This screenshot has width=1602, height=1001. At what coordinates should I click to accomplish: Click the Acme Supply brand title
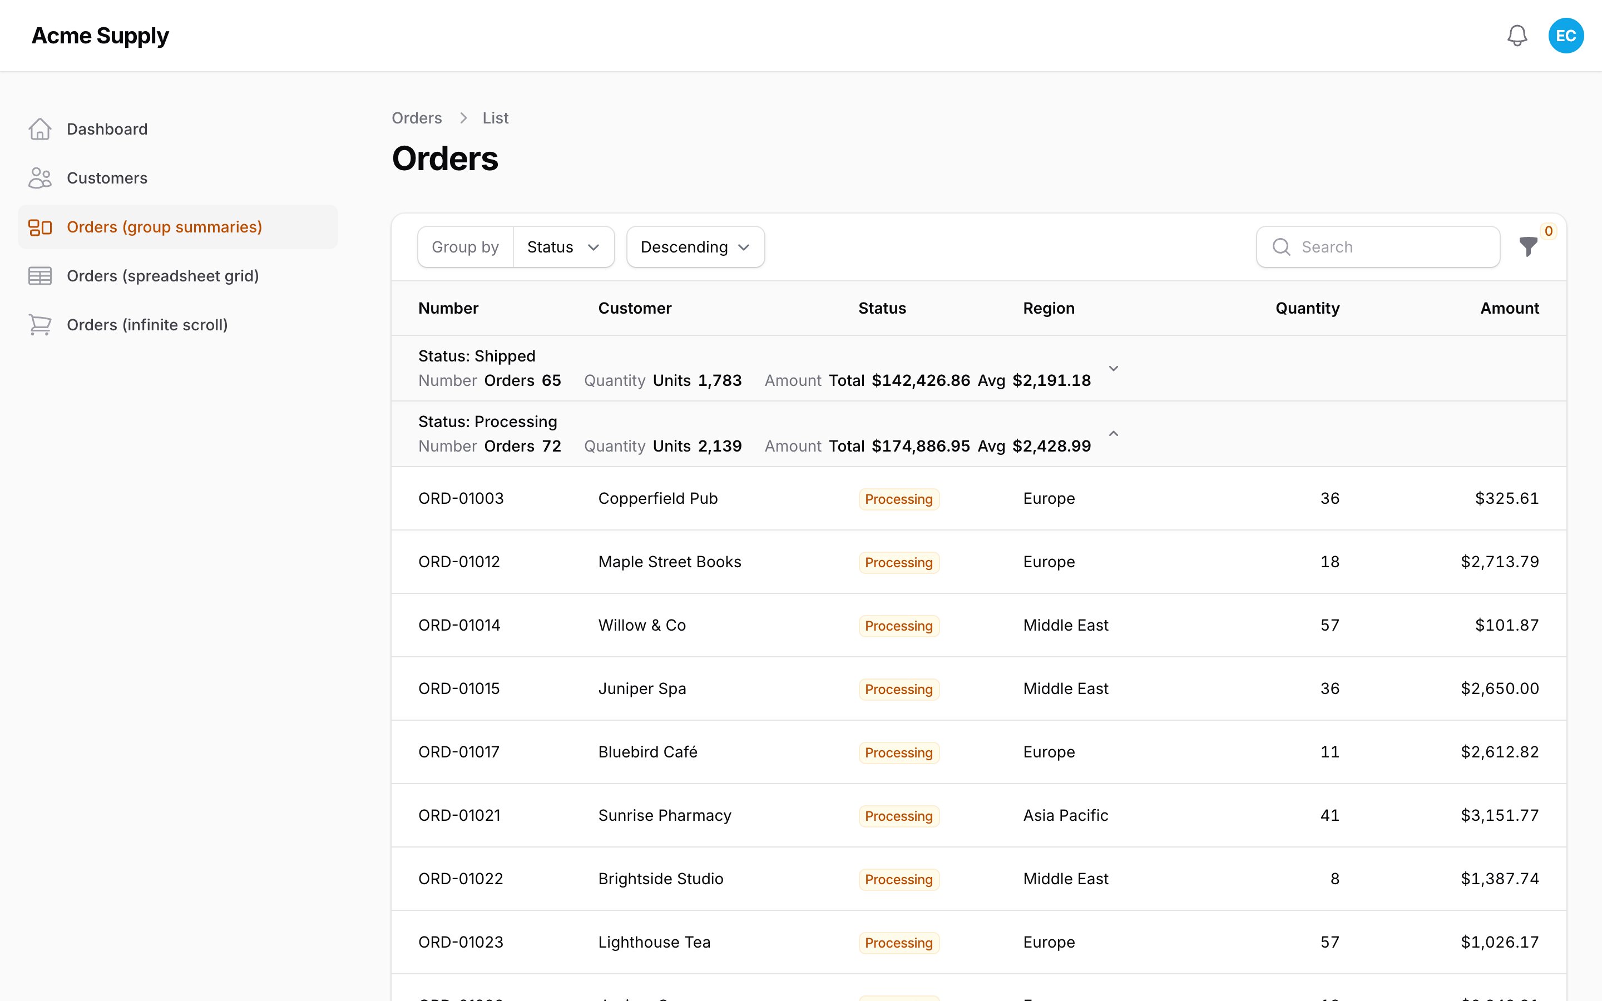click(100, 36)
